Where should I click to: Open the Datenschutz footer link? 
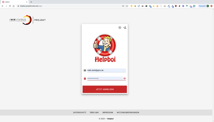80,113
